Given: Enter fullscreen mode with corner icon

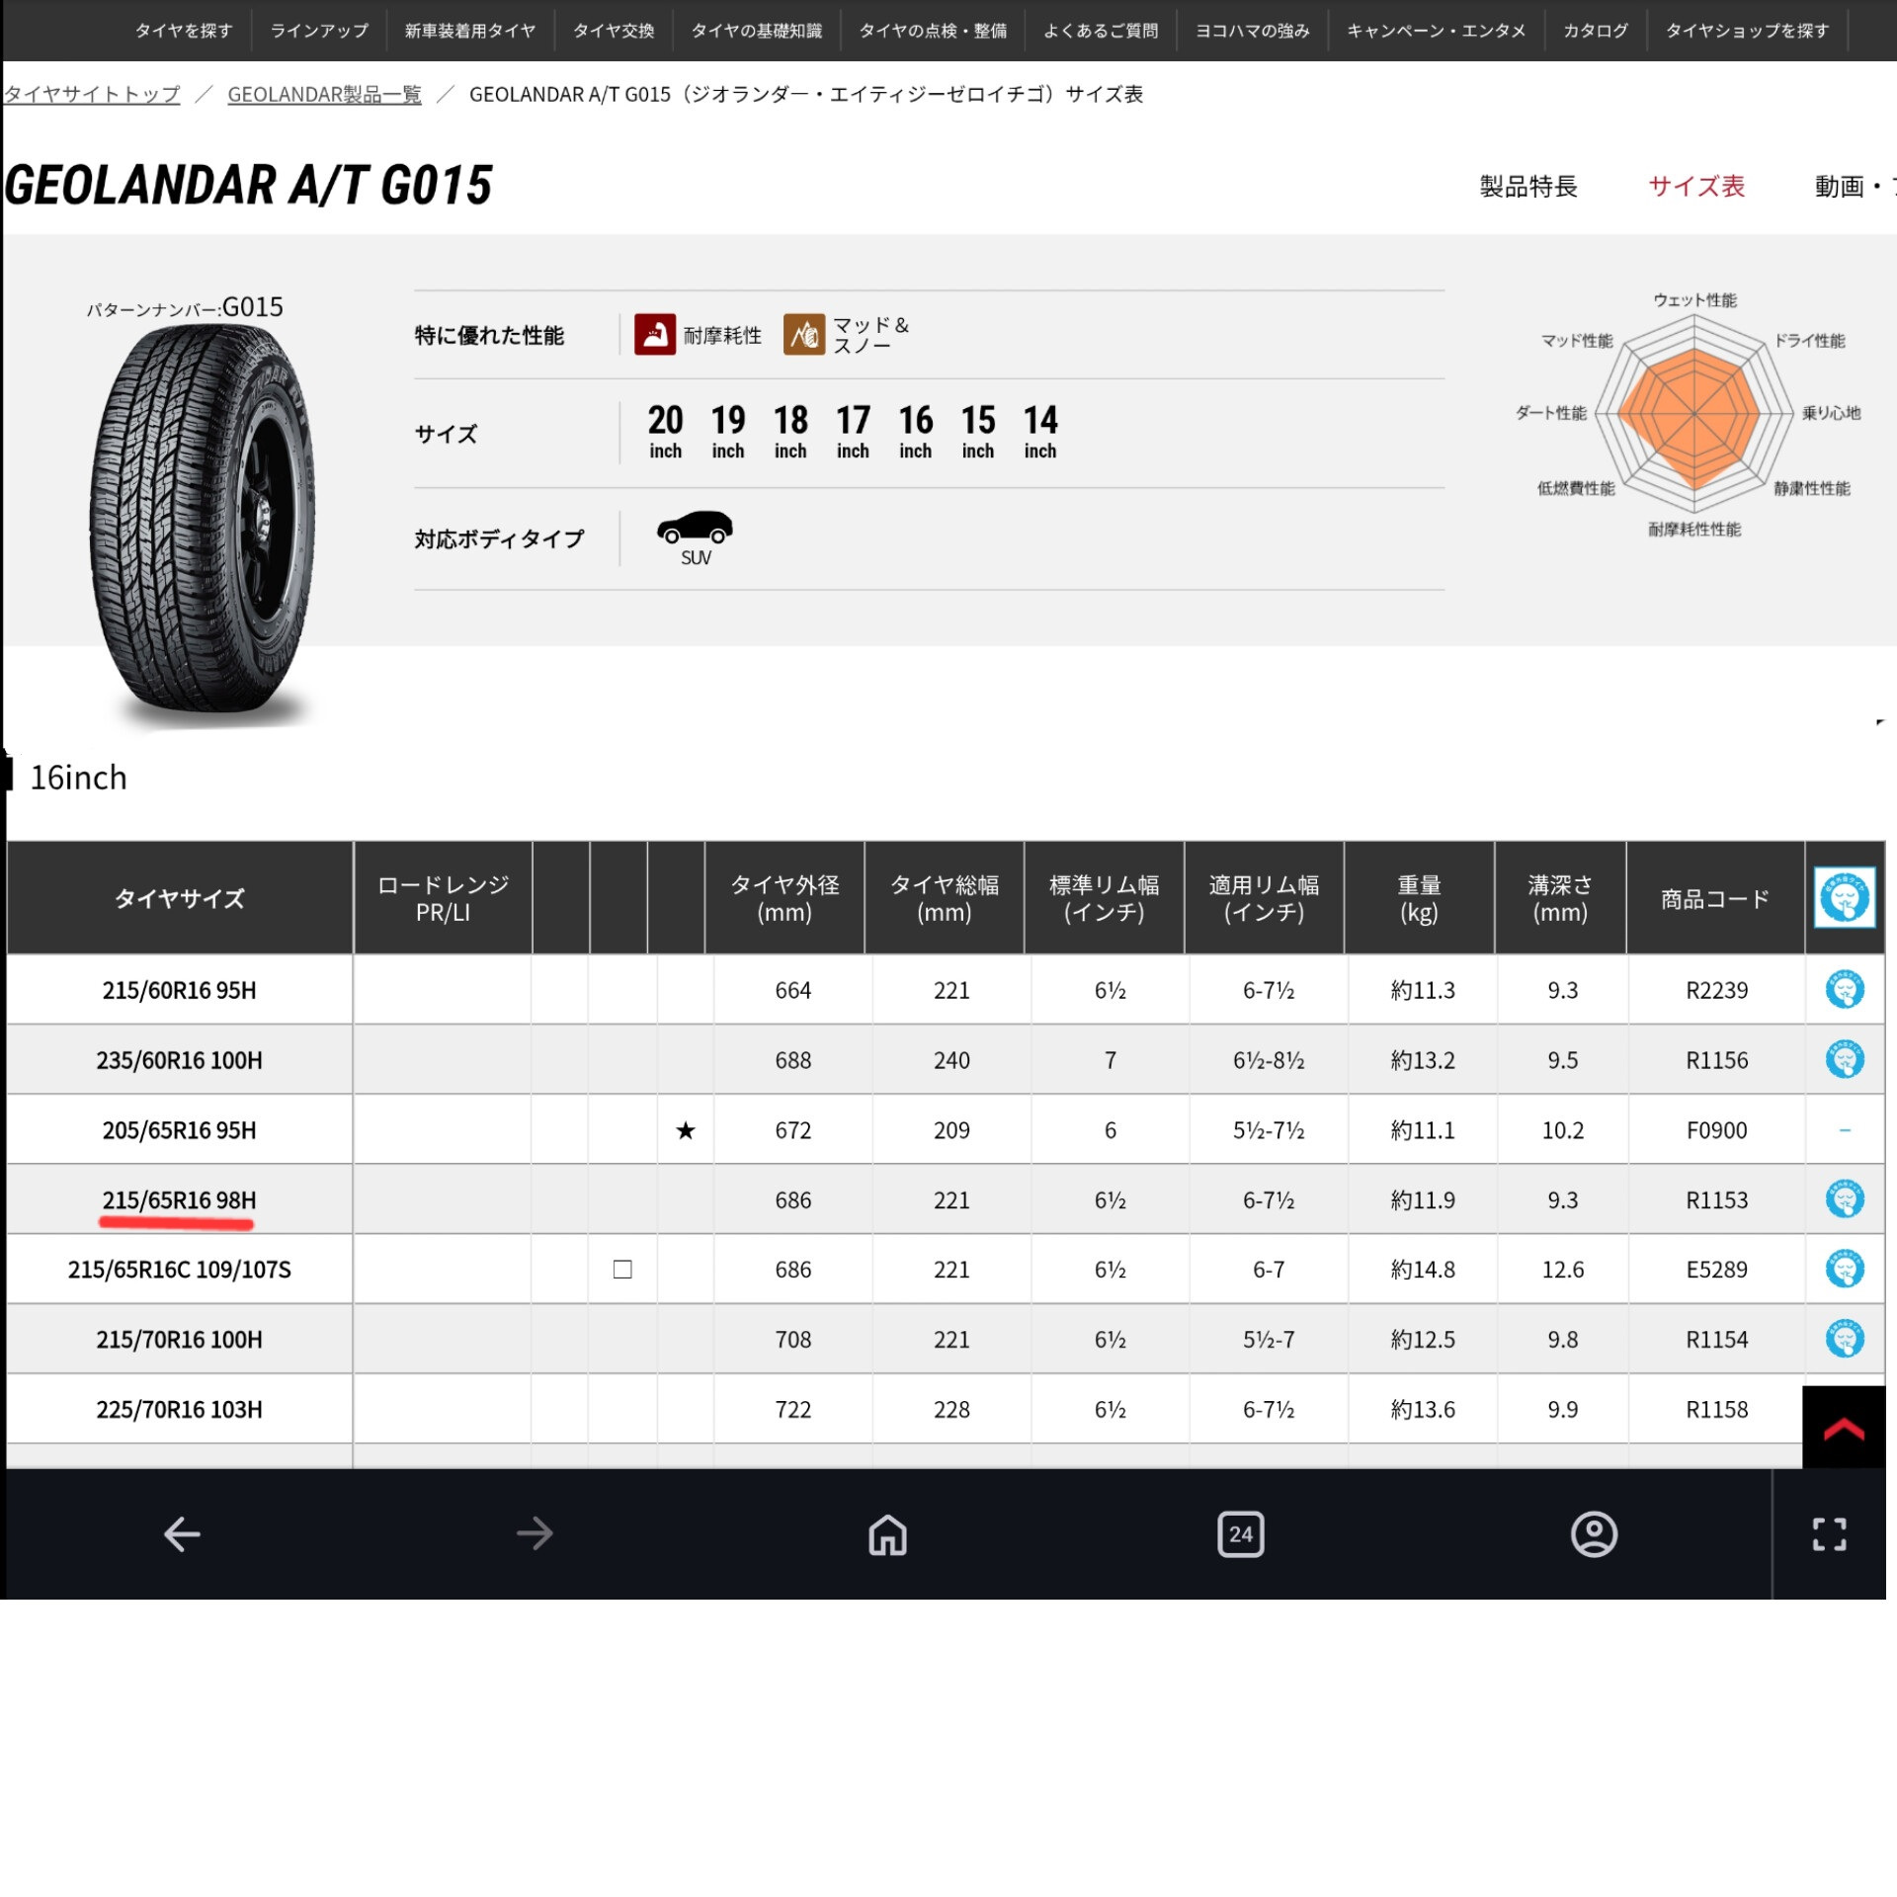Looking at the screenshot, I should click(1829, 1534).
